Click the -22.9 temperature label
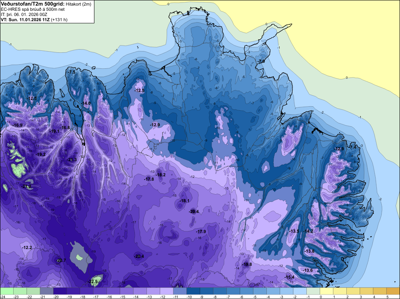The height and width of the screenshot is (299, 400). tap(93, 282)
